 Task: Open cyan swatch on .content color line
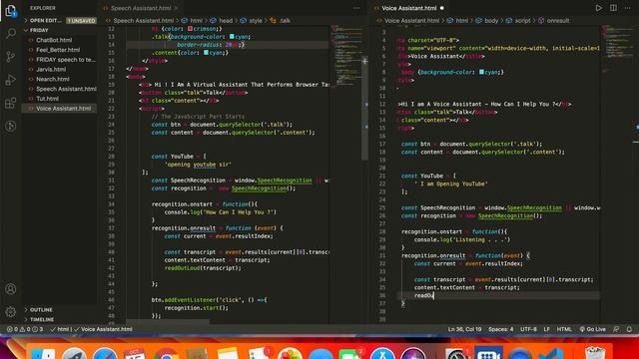tap(207, 53)
